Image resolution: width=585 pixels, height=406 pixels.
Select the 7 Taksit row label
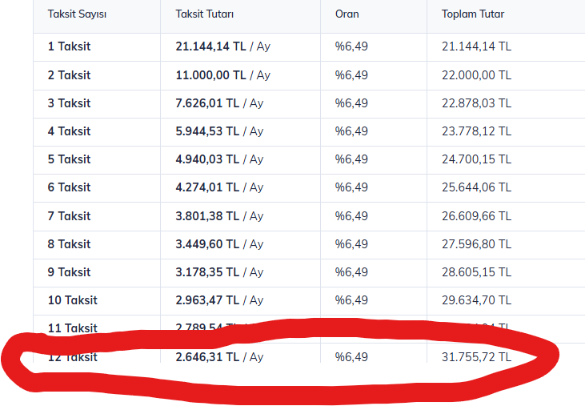click(69, 216)
